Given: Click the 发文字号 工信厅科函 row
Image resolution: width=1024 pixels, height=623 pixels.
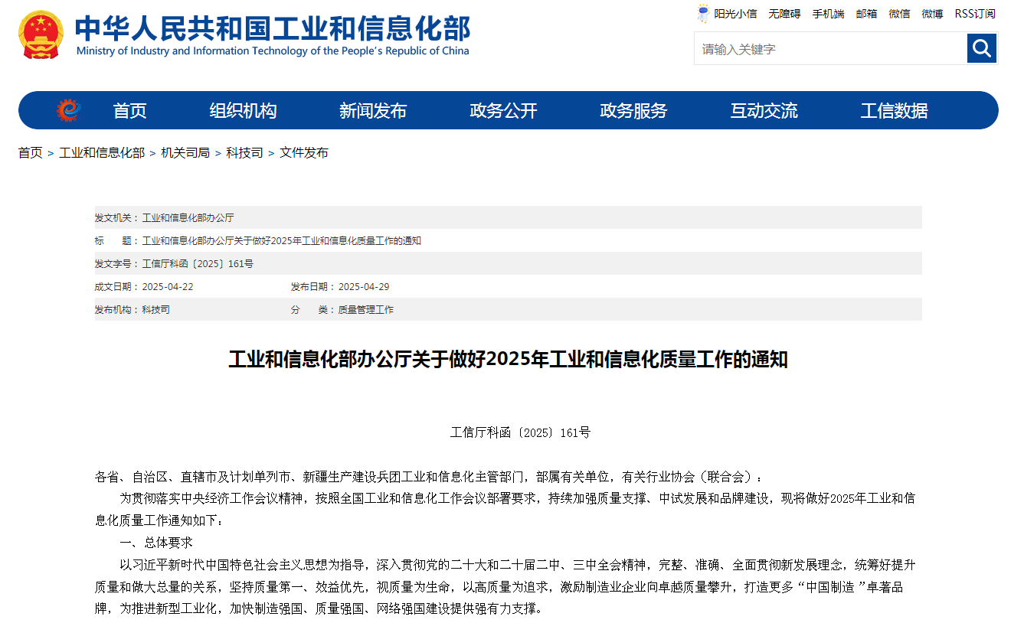Looking at the screenshot, I should click(508, 263).
